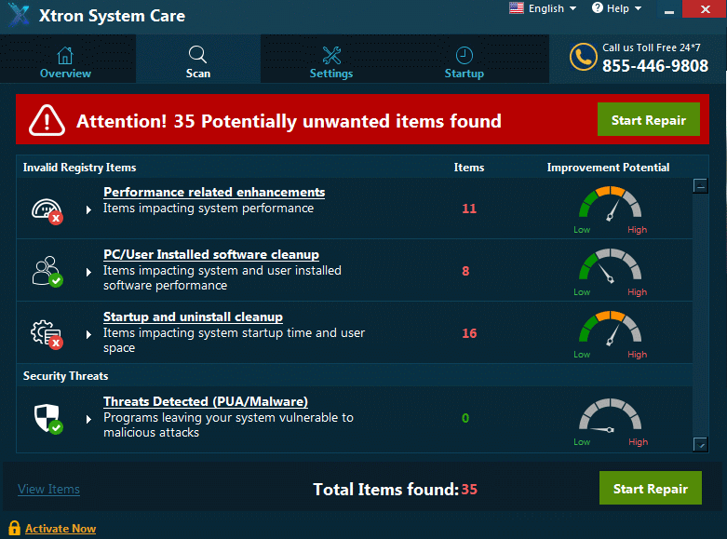Click the startup cleanup gear icon
The height and width of the screenshot is (539, 727).
point(47,333)
